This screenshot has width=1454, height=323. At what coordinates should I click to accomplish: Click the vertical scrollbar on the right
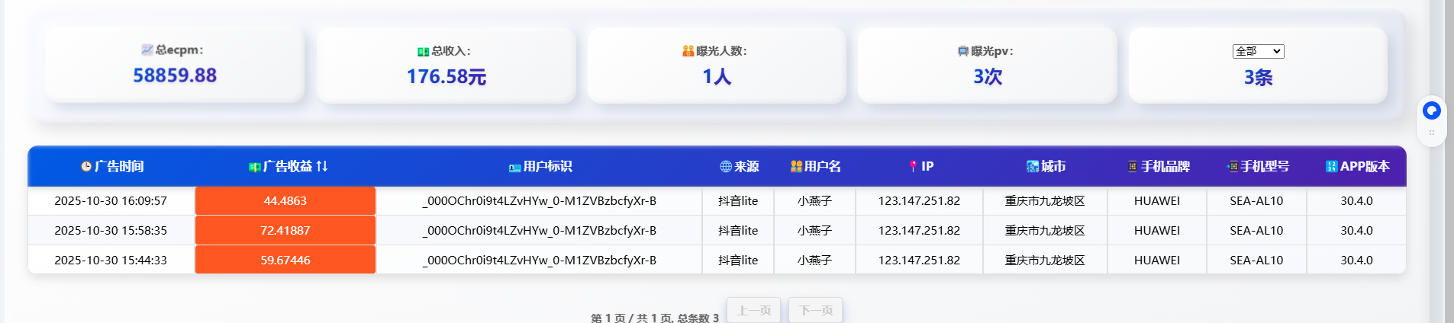pyautogui.click(x=1449, y=152)
